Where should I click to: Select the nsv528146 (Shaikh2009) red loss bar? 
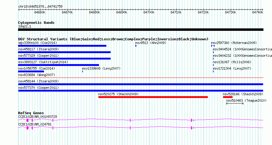[228, 97]
